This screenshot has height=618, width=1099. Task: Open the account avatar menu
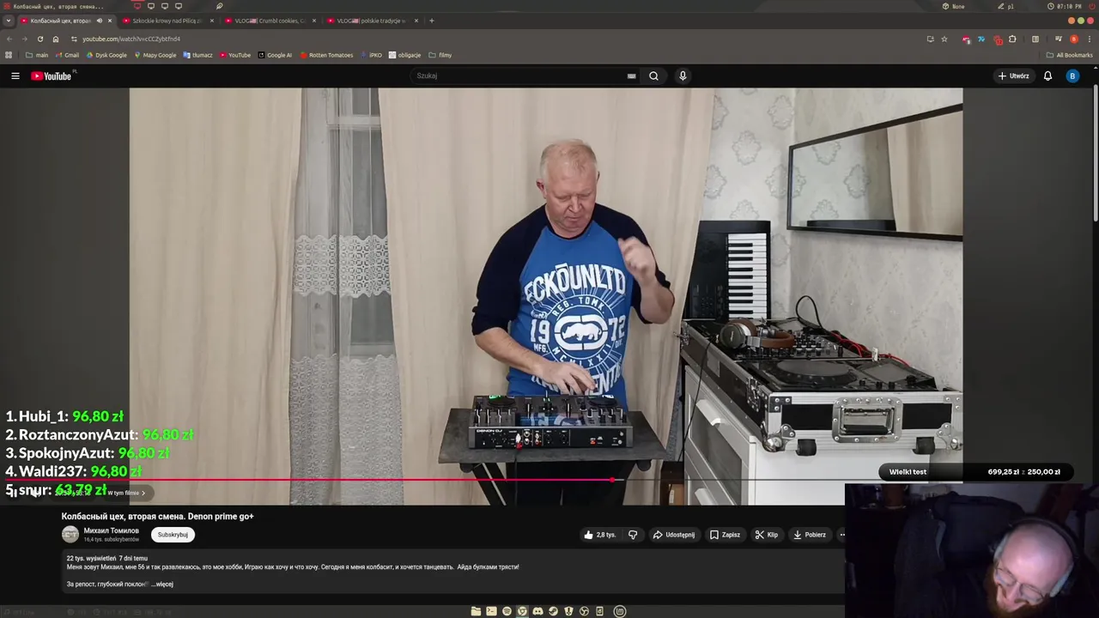tap(1072, 76)
